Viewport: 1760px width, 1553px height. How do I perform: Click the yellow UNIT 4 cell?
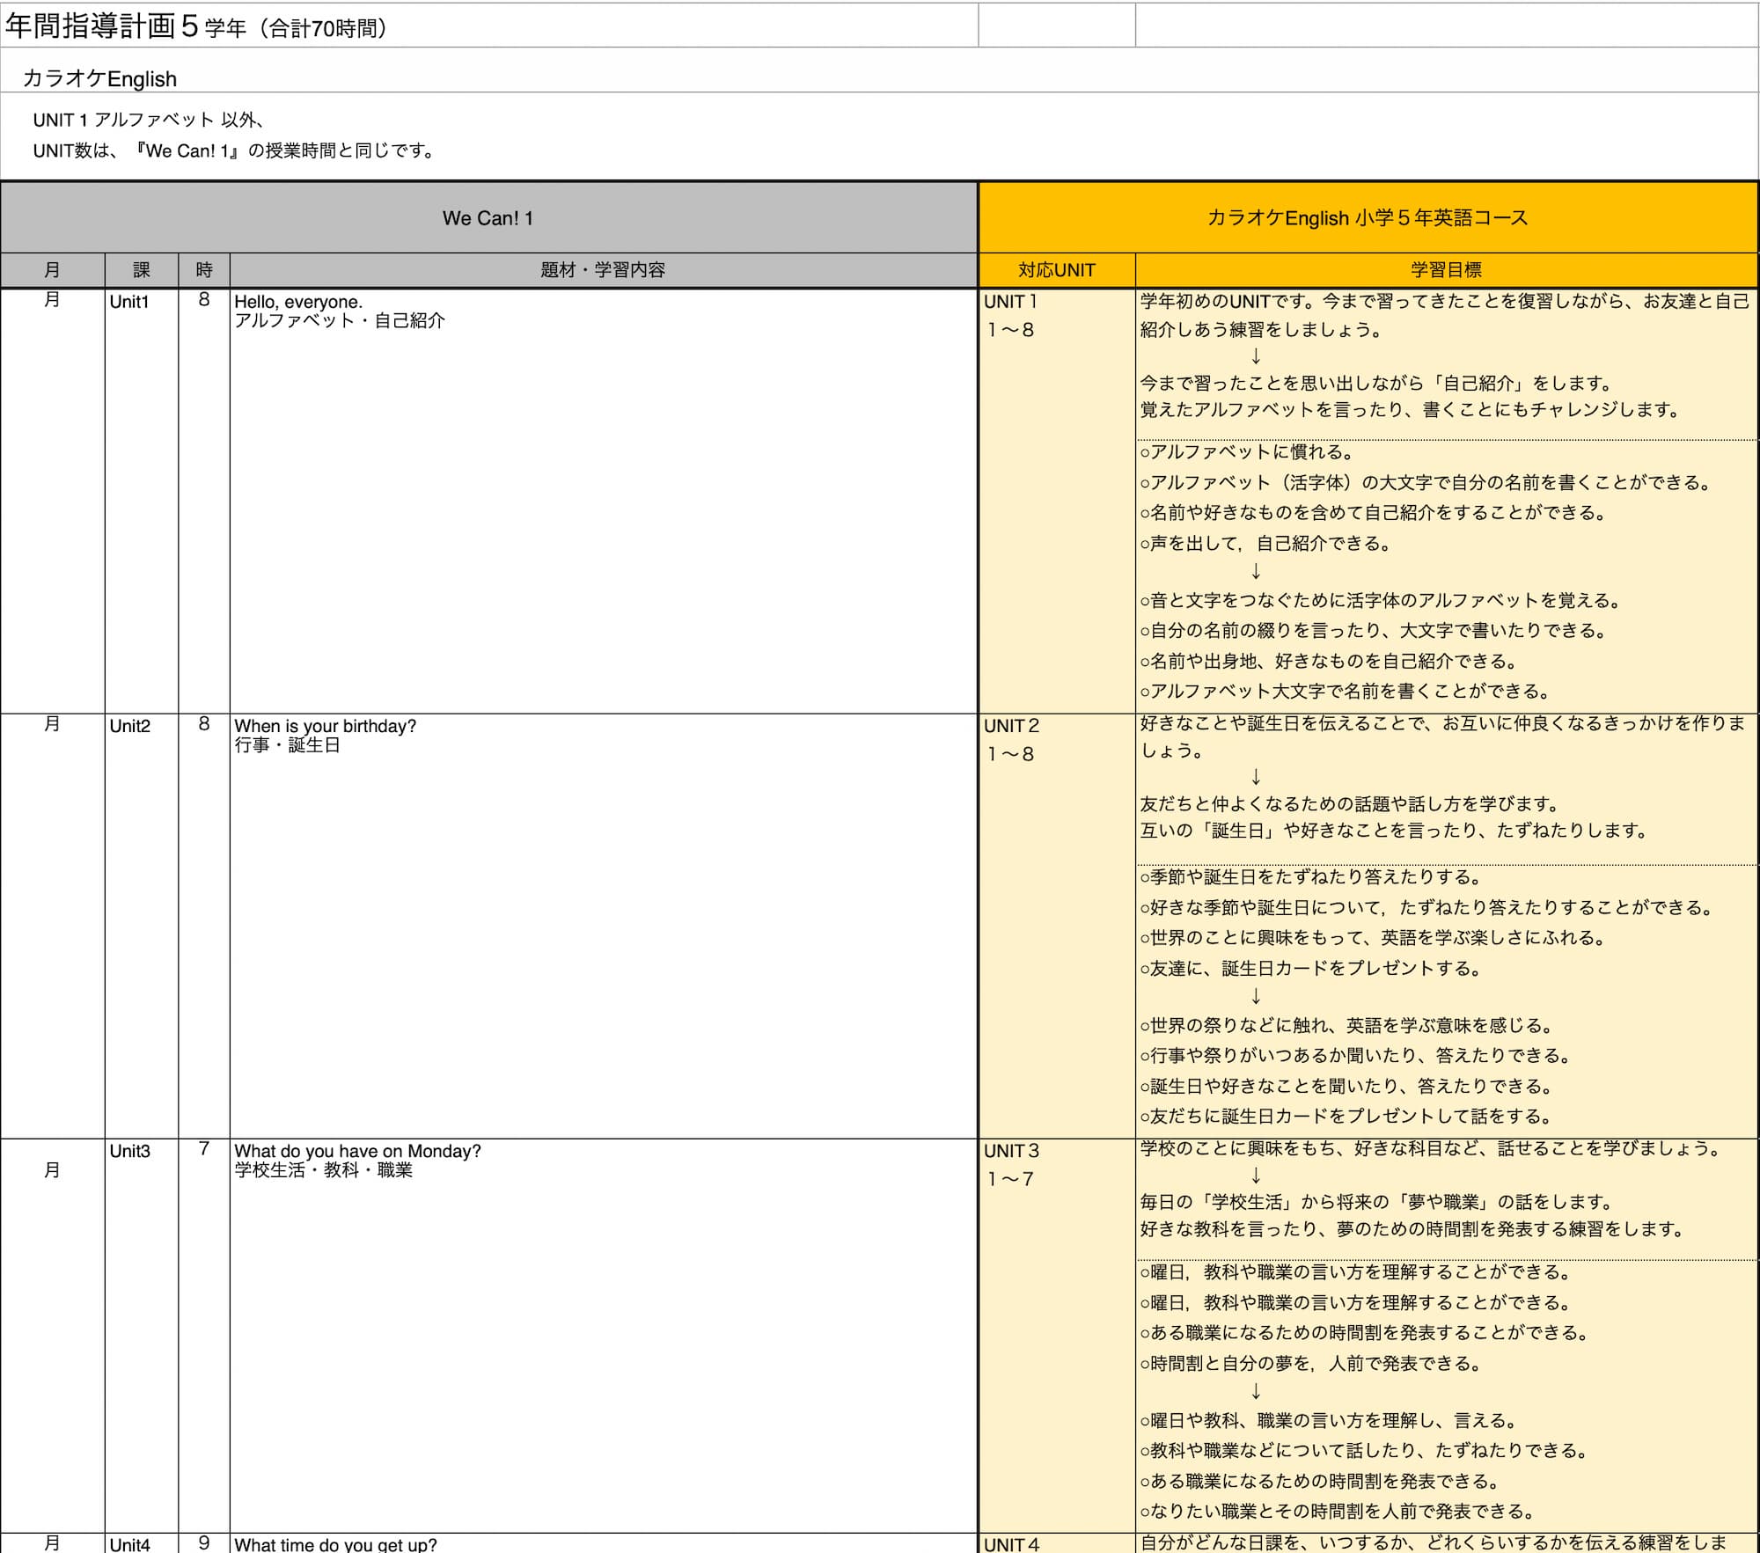tap(1057, 1544)
